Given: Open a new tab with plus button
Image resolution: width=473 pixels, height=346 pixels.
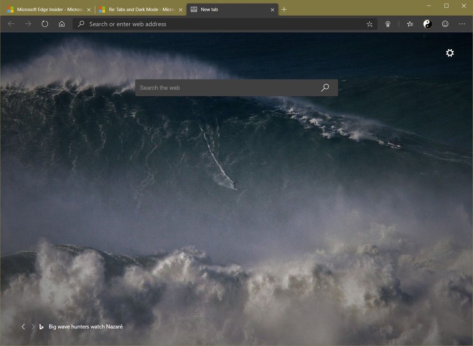Looking at the screenshot, I should point(284,9).
